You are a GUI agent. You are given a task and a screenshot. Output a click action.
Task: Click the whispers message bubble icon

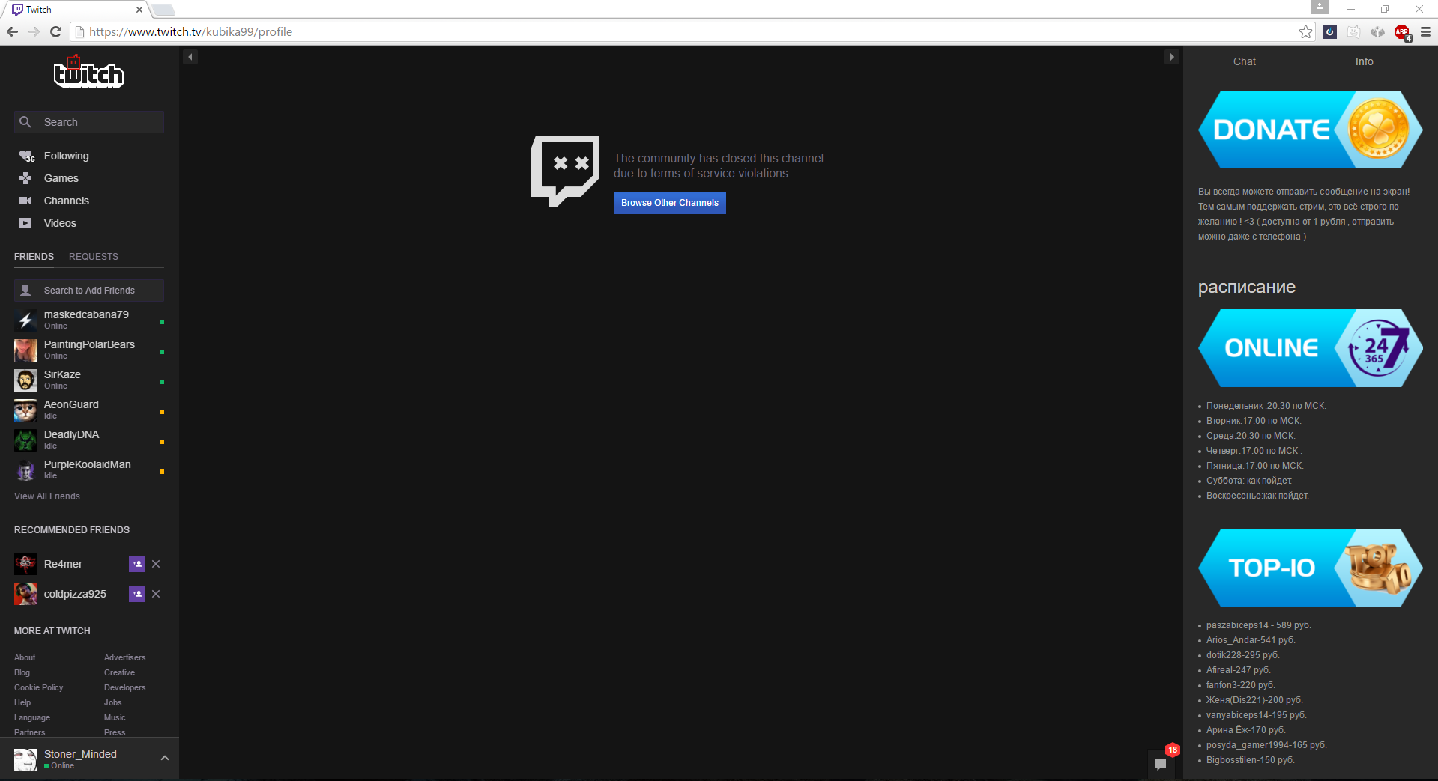(x=1161, y=762)
